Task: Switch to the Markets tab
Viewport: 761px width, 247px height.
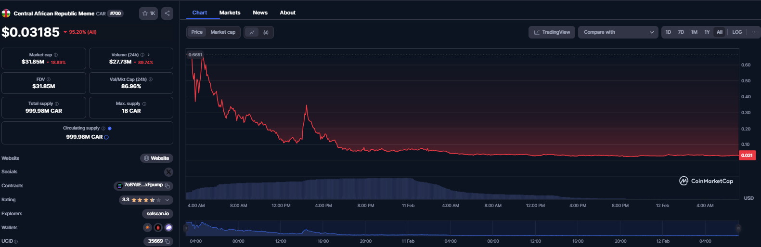Action: pos(230,13)
